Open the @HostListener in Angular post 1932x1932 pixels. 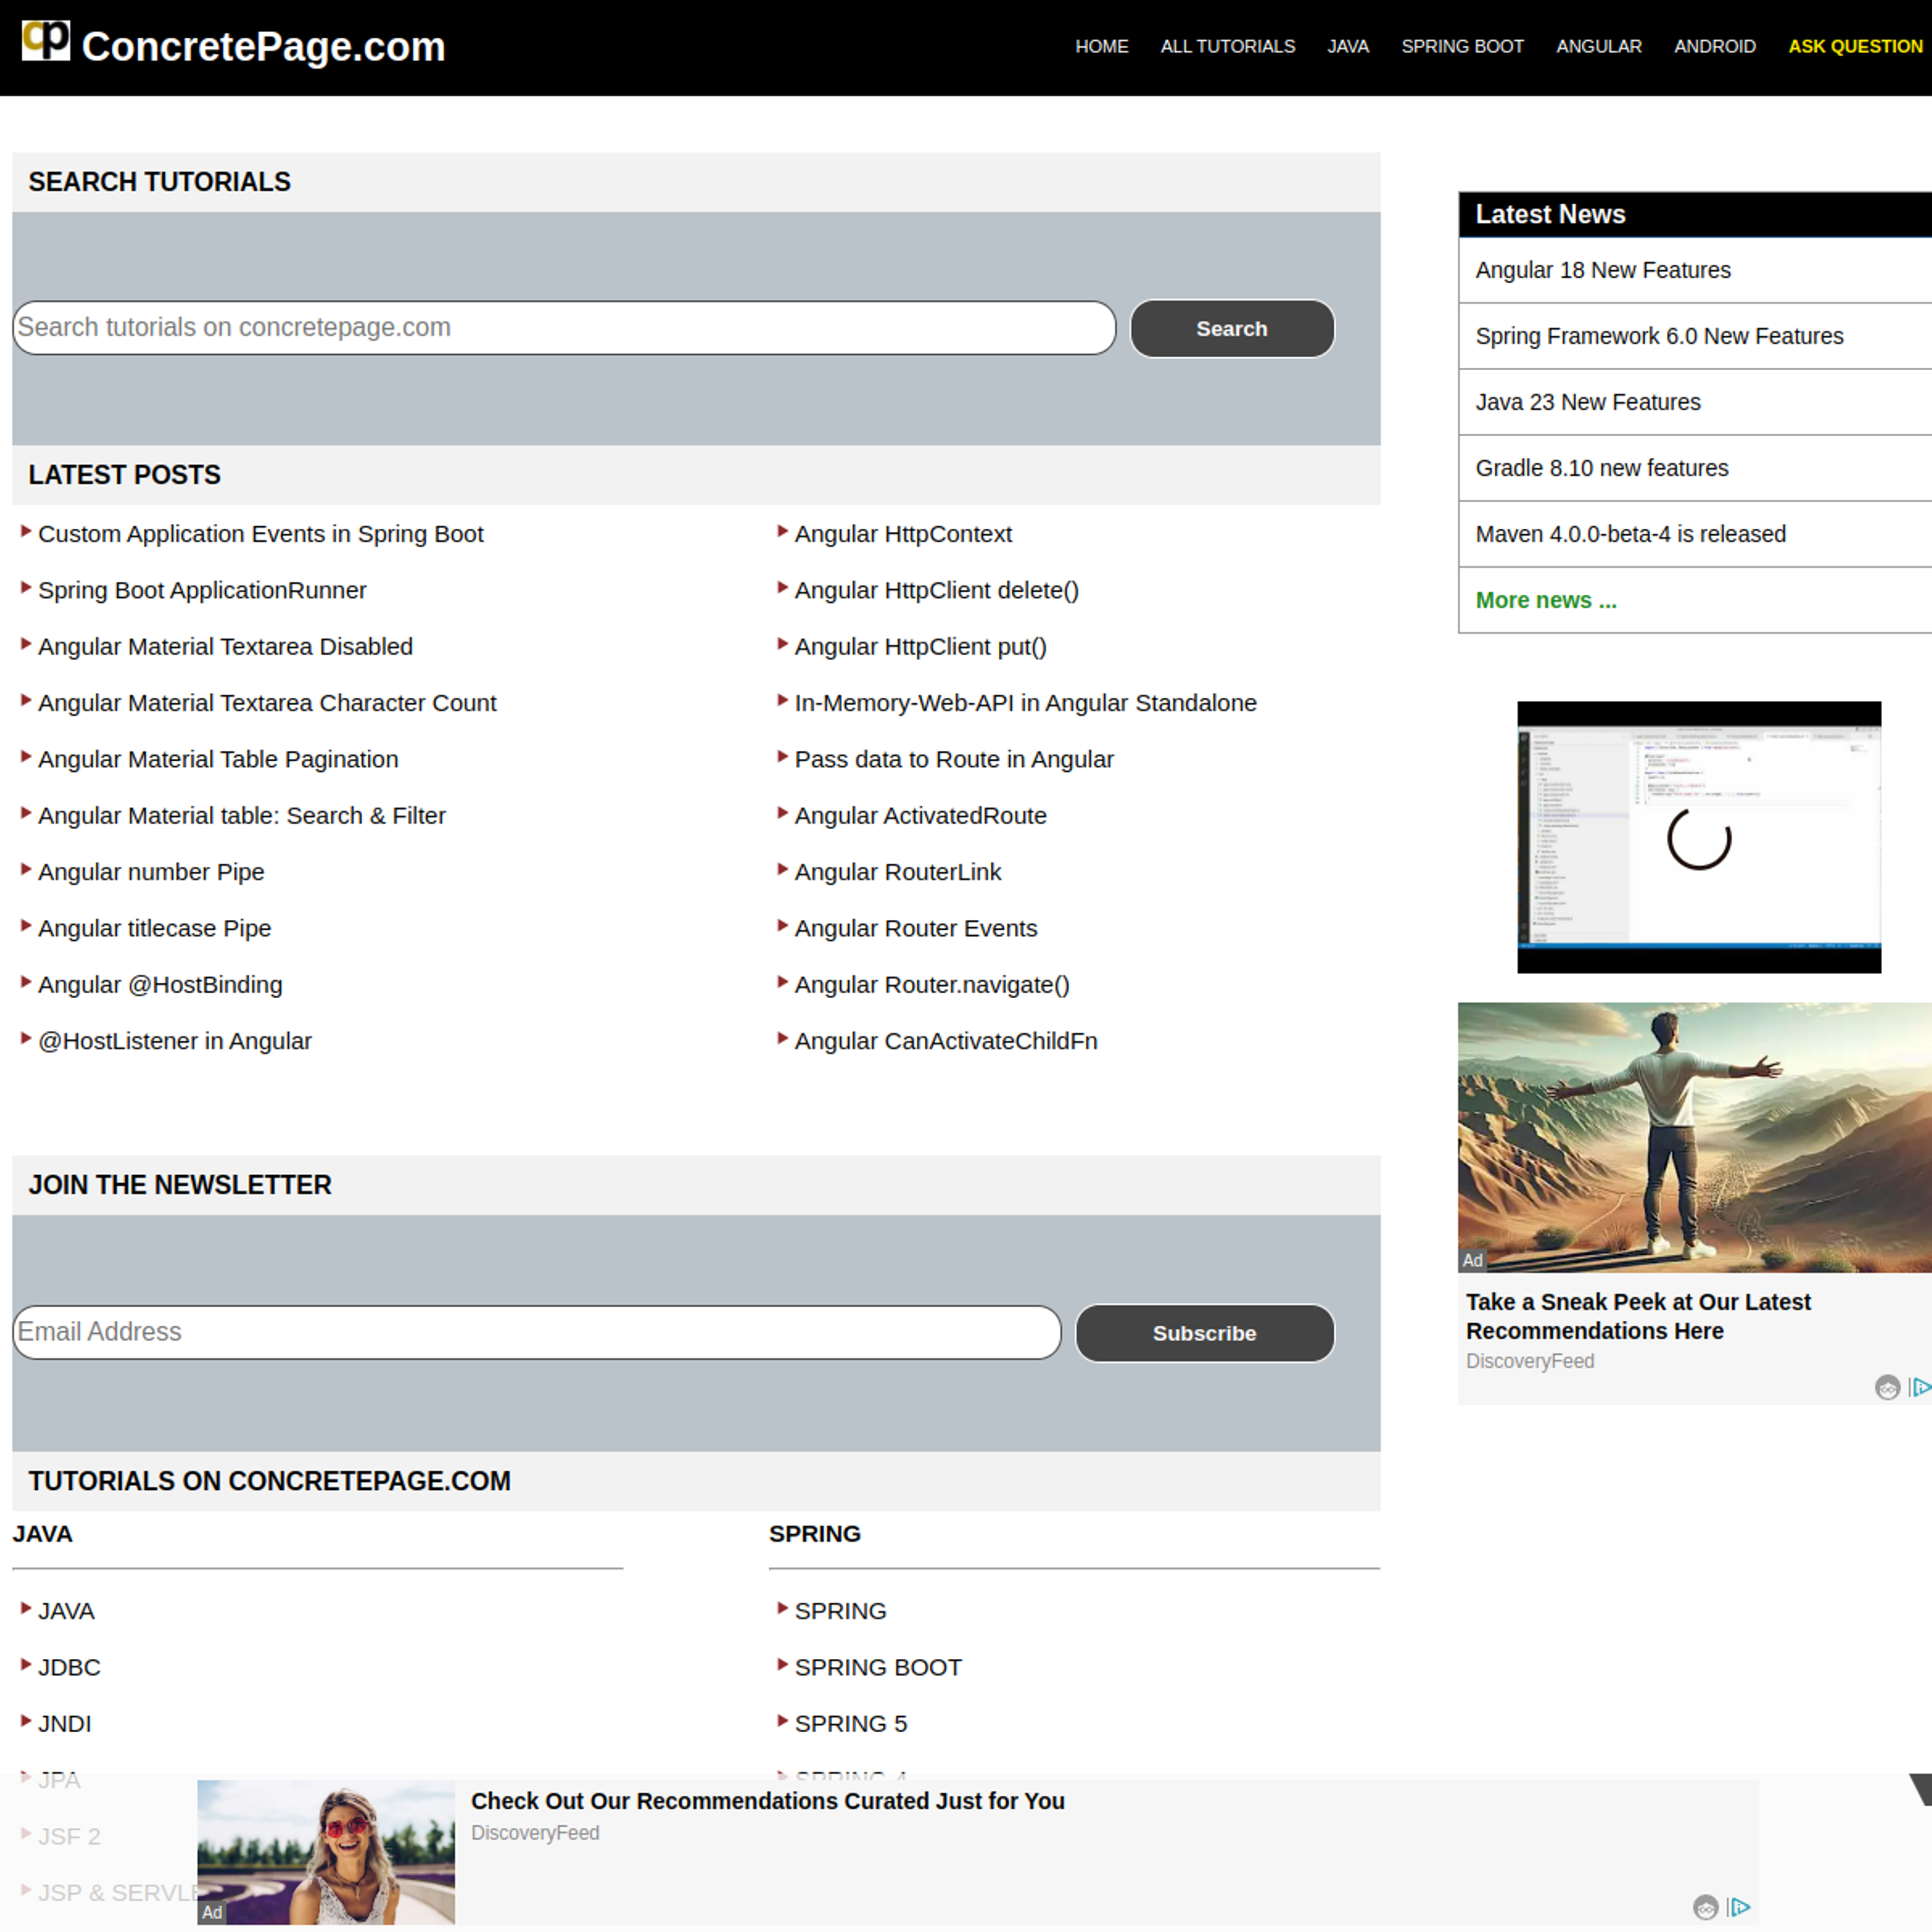click(x=175, y=1041)
